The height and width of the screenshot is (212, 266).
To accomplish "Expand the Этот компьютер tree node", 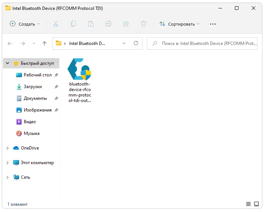I will click(7, 163).
